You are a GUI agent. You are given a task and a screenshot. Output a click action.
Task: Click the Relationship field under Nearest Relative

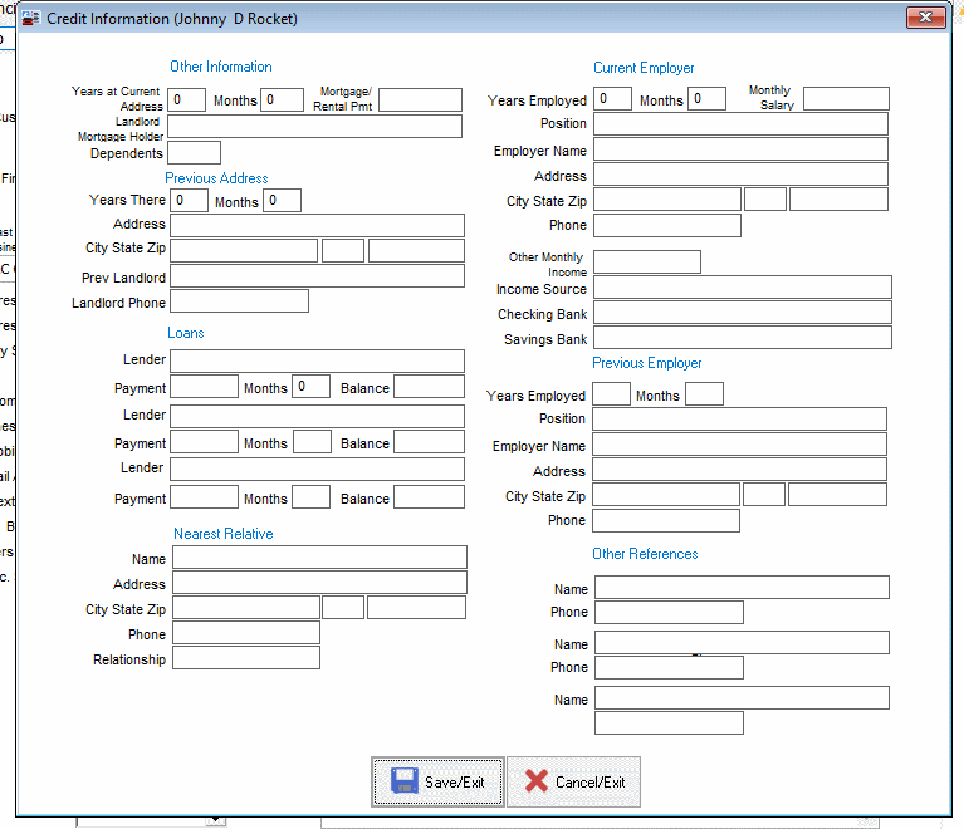pos(246,658)
